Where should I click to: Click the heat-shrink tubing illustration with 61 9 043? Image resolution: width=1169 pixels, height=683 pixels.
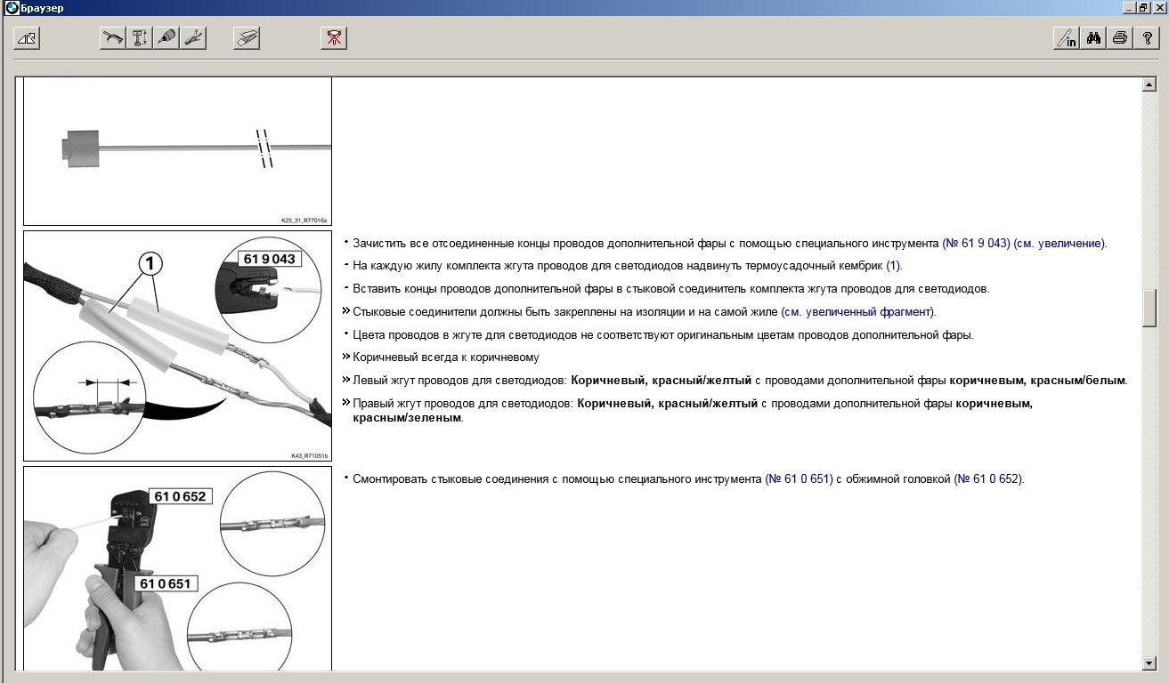tap(177, 346)
